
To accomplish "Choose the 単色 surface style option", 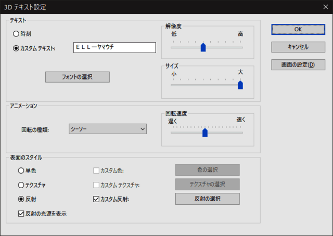I will pyautogui.click(x=21, y=171).
